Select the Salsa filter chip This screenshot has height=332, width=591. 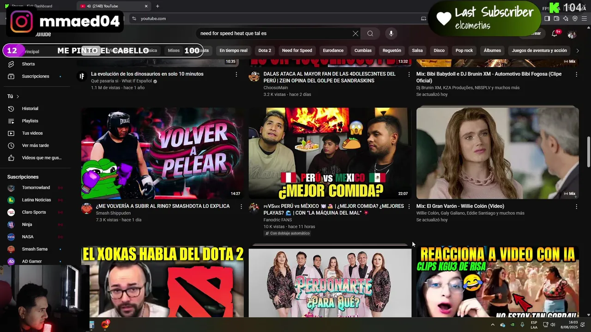click(417, 51)
